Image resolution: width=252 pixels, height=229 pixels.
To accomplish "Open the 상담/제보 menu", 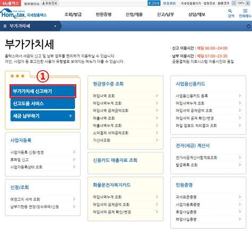I will coord(197,14).
